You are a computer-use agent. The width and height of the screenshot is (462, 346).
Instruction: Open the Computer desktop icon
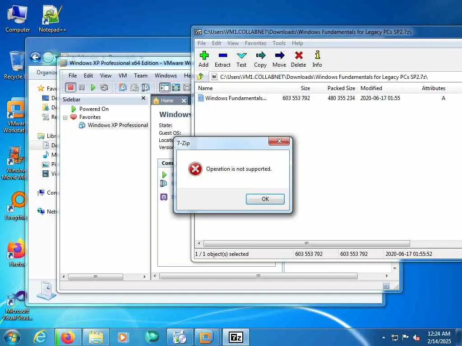point(18,19)
